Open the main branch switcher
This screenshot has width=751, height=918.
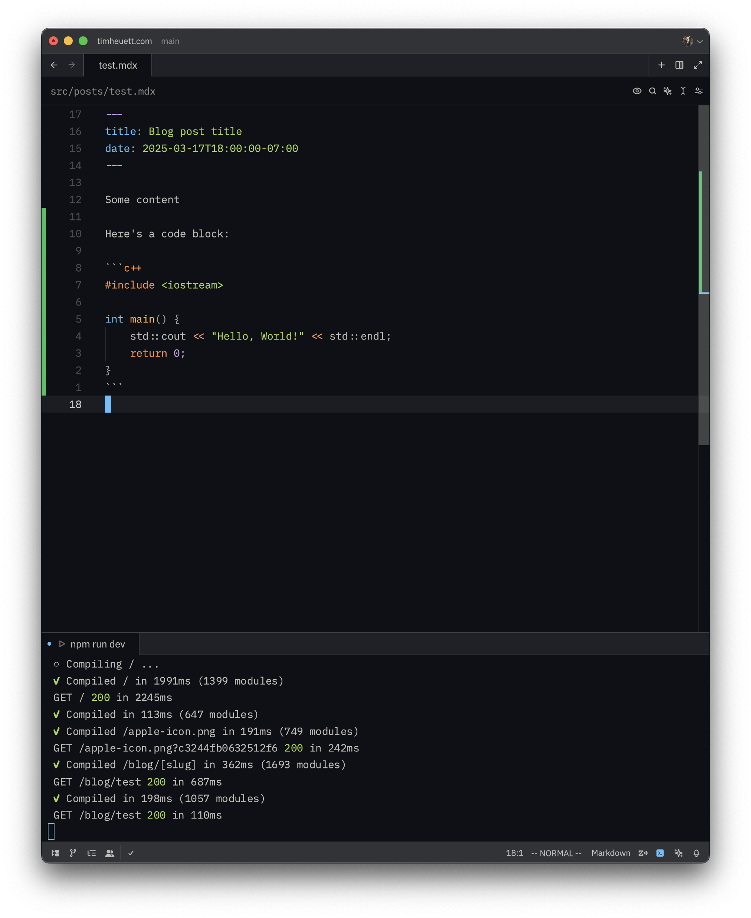[x=170, y=41]
